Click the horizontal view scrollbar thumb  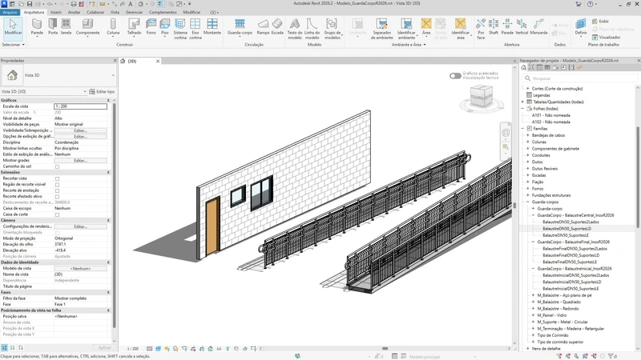click(x=385, y=349)
